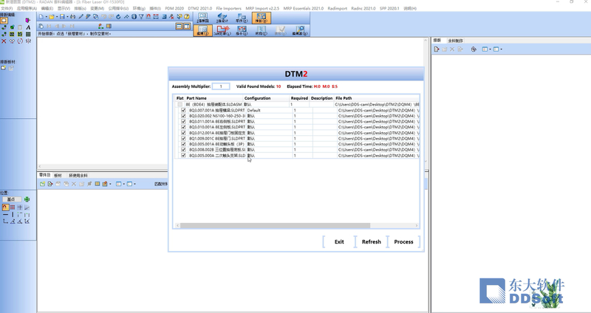Image resolution: width=591 pixels, height=313 pixels.
Task: Click the horizontal scrollbar below the parts table
Action: [x=295, y=226]
